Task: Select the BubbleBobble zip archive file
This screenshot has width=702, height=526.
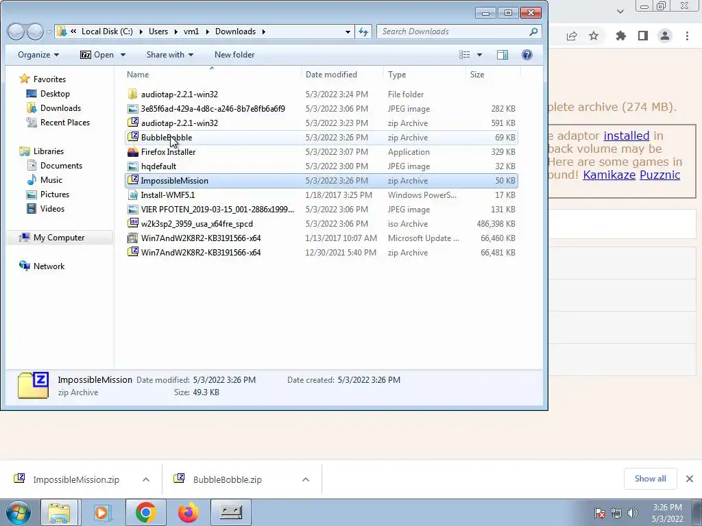Action: [x=321, y=137]
